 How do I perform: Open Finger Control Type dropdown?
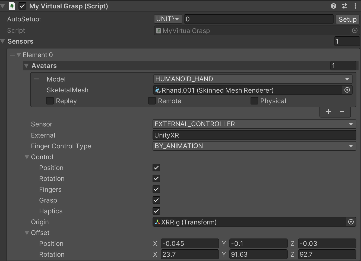pos(254,146)
